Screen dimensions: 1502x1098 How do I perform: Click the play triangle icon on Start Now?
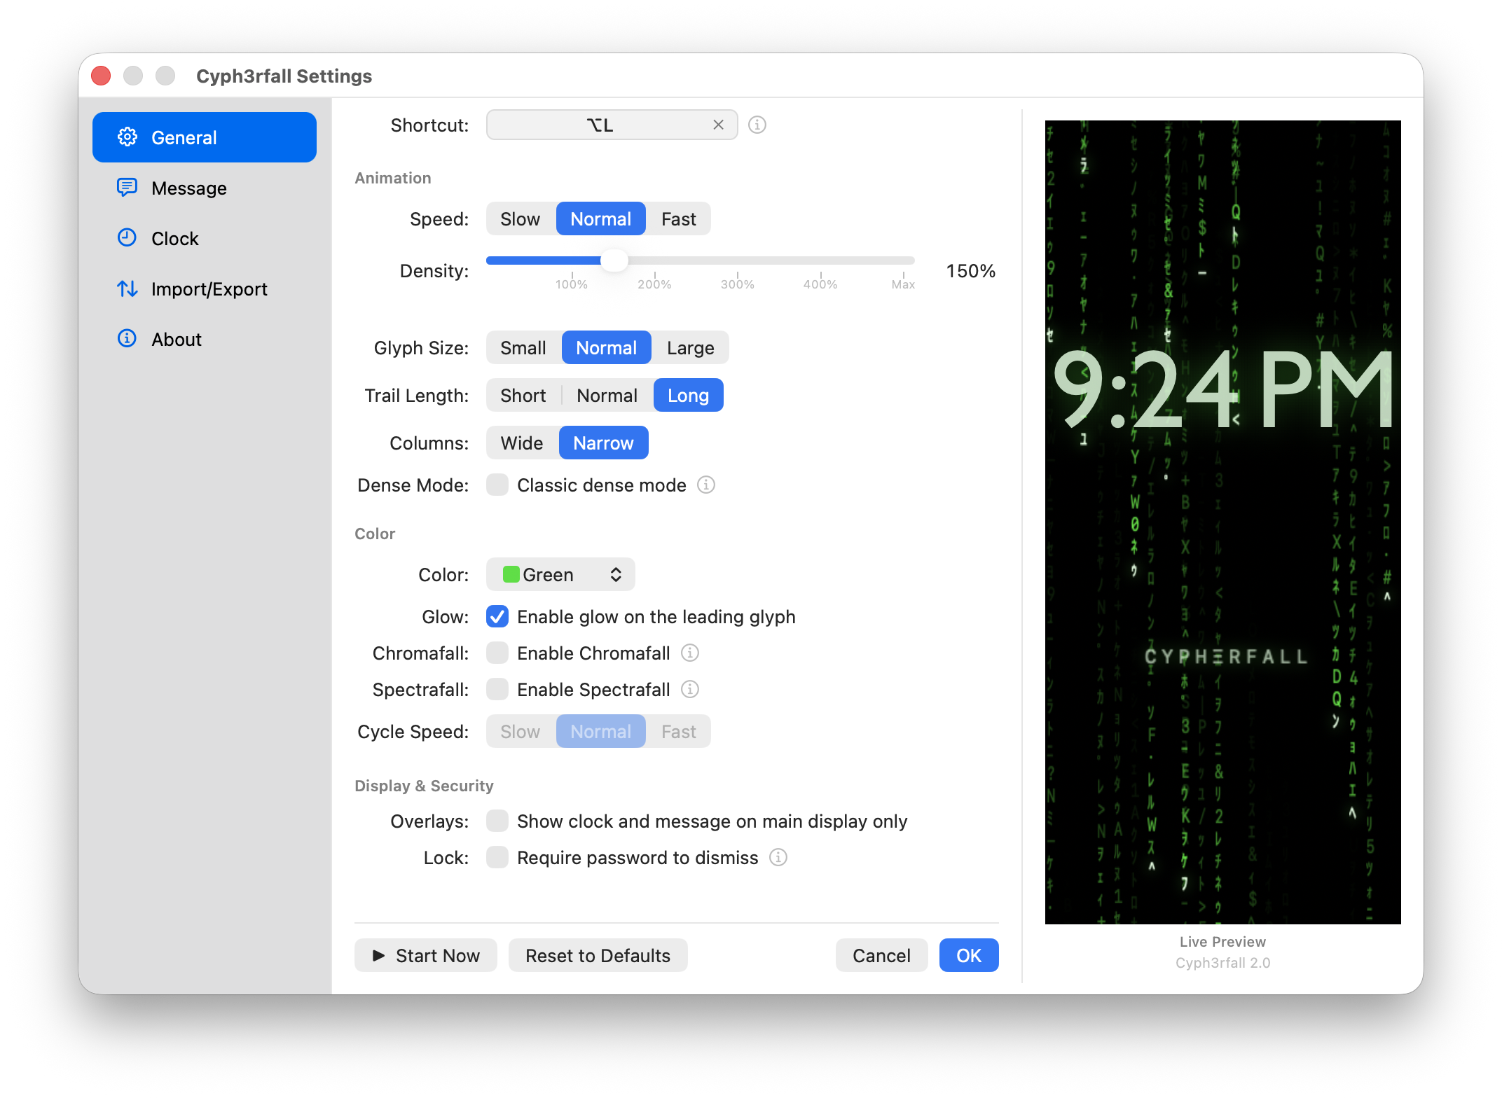378,955
